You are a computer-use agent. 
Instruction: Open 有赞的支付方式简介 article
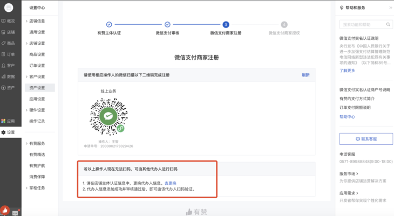click(357, 99)
